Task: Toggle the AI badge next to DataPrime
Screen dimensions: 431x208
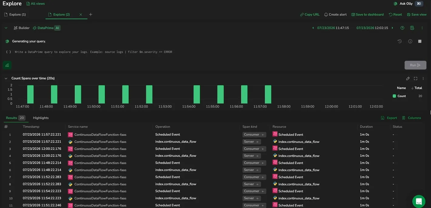Action: (x=57, y=28)
